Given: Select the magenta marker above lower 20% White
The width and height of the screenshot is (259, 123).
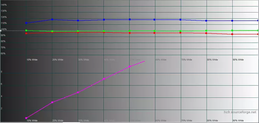Looking at the screenshot, I should (x=52, y=102).
